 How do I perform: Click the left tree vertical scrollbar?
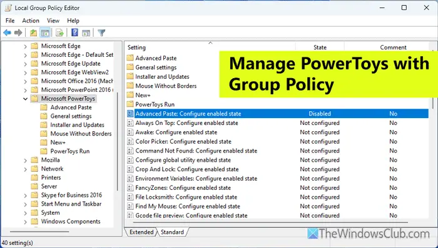[117, 142]
